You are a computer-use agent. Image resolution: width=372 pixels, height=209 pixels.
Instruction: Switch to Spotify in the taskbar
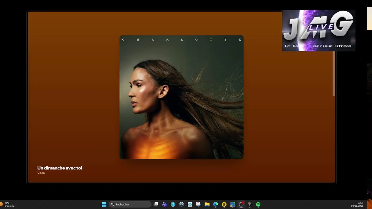click(x=258, y=204)
